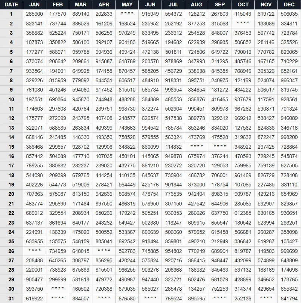
Task: Click the SEP column header
Action: pos(219,4)
